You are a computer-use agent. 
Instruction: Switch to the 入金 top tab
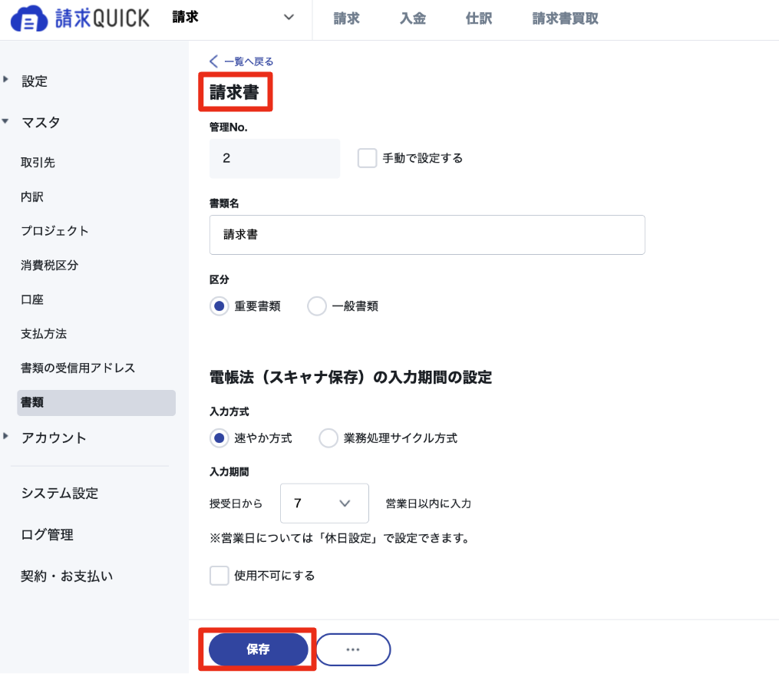click(x=413, y=19)
